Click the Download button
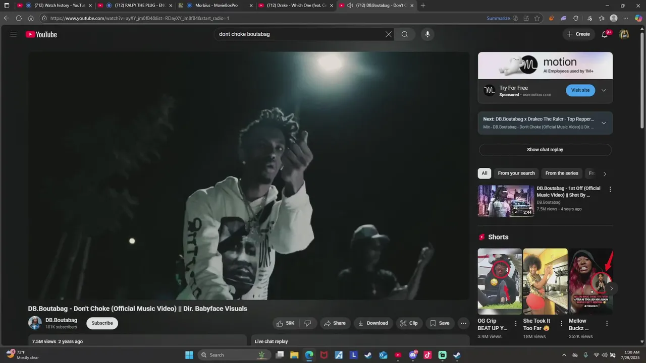The image size is (646, 363). [x=373, y=323]
